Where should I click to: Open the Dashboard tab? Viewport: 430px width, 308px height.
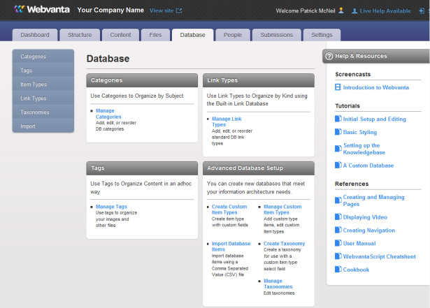[x=35, y=35]
